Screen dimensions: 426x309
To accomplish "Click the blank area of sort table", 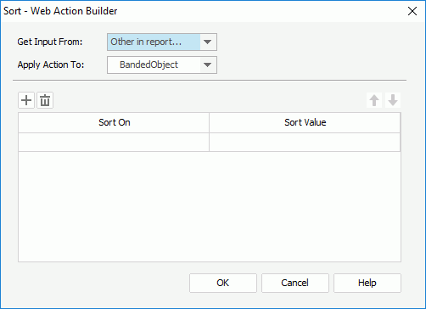I will [210, 206].
